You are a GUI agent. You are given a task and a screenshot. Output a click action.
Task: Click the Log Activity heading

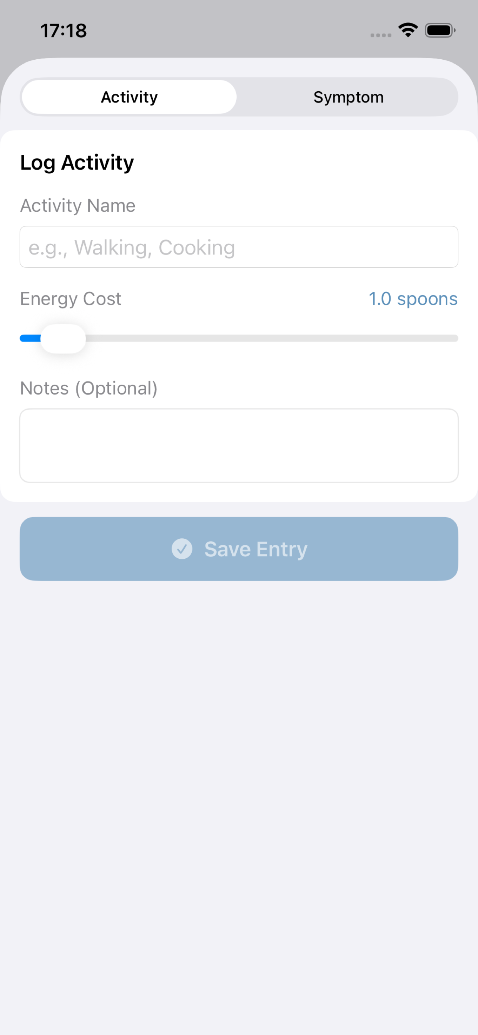pos(77,163)
